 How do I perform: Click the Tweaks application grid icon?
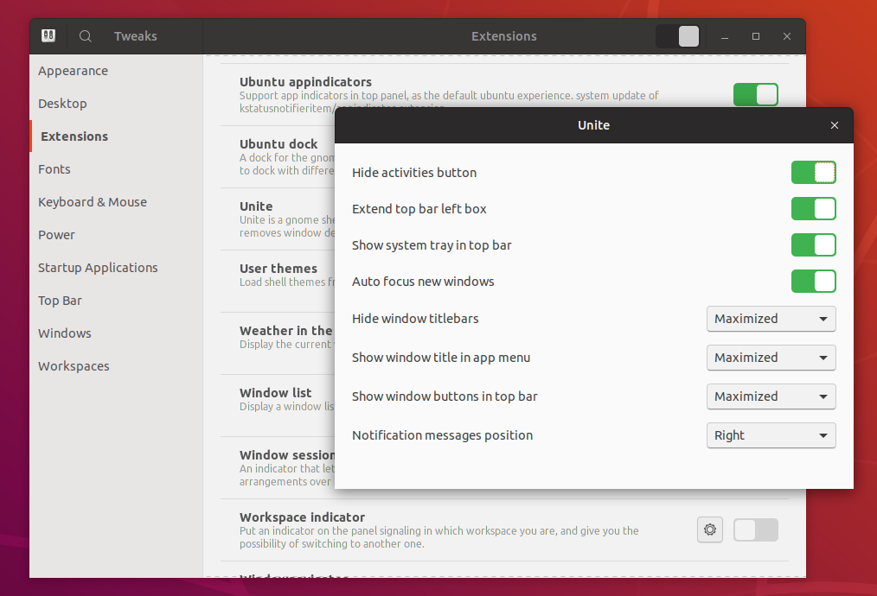pos(48,36)
